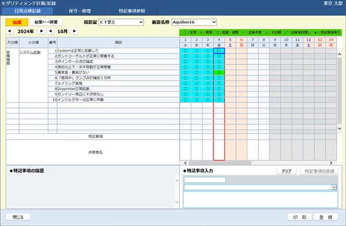Viewport: 346px width, 226px height.
Task: Open 撮影室 dropdown showing CT室①
Action: (x=121, y=22)
